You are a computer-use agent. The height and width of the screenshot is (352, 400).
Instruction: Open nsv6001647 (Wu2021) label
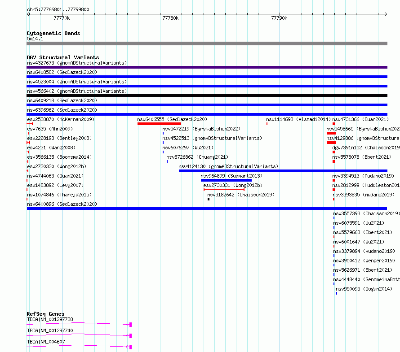click(x=359, y=242)
